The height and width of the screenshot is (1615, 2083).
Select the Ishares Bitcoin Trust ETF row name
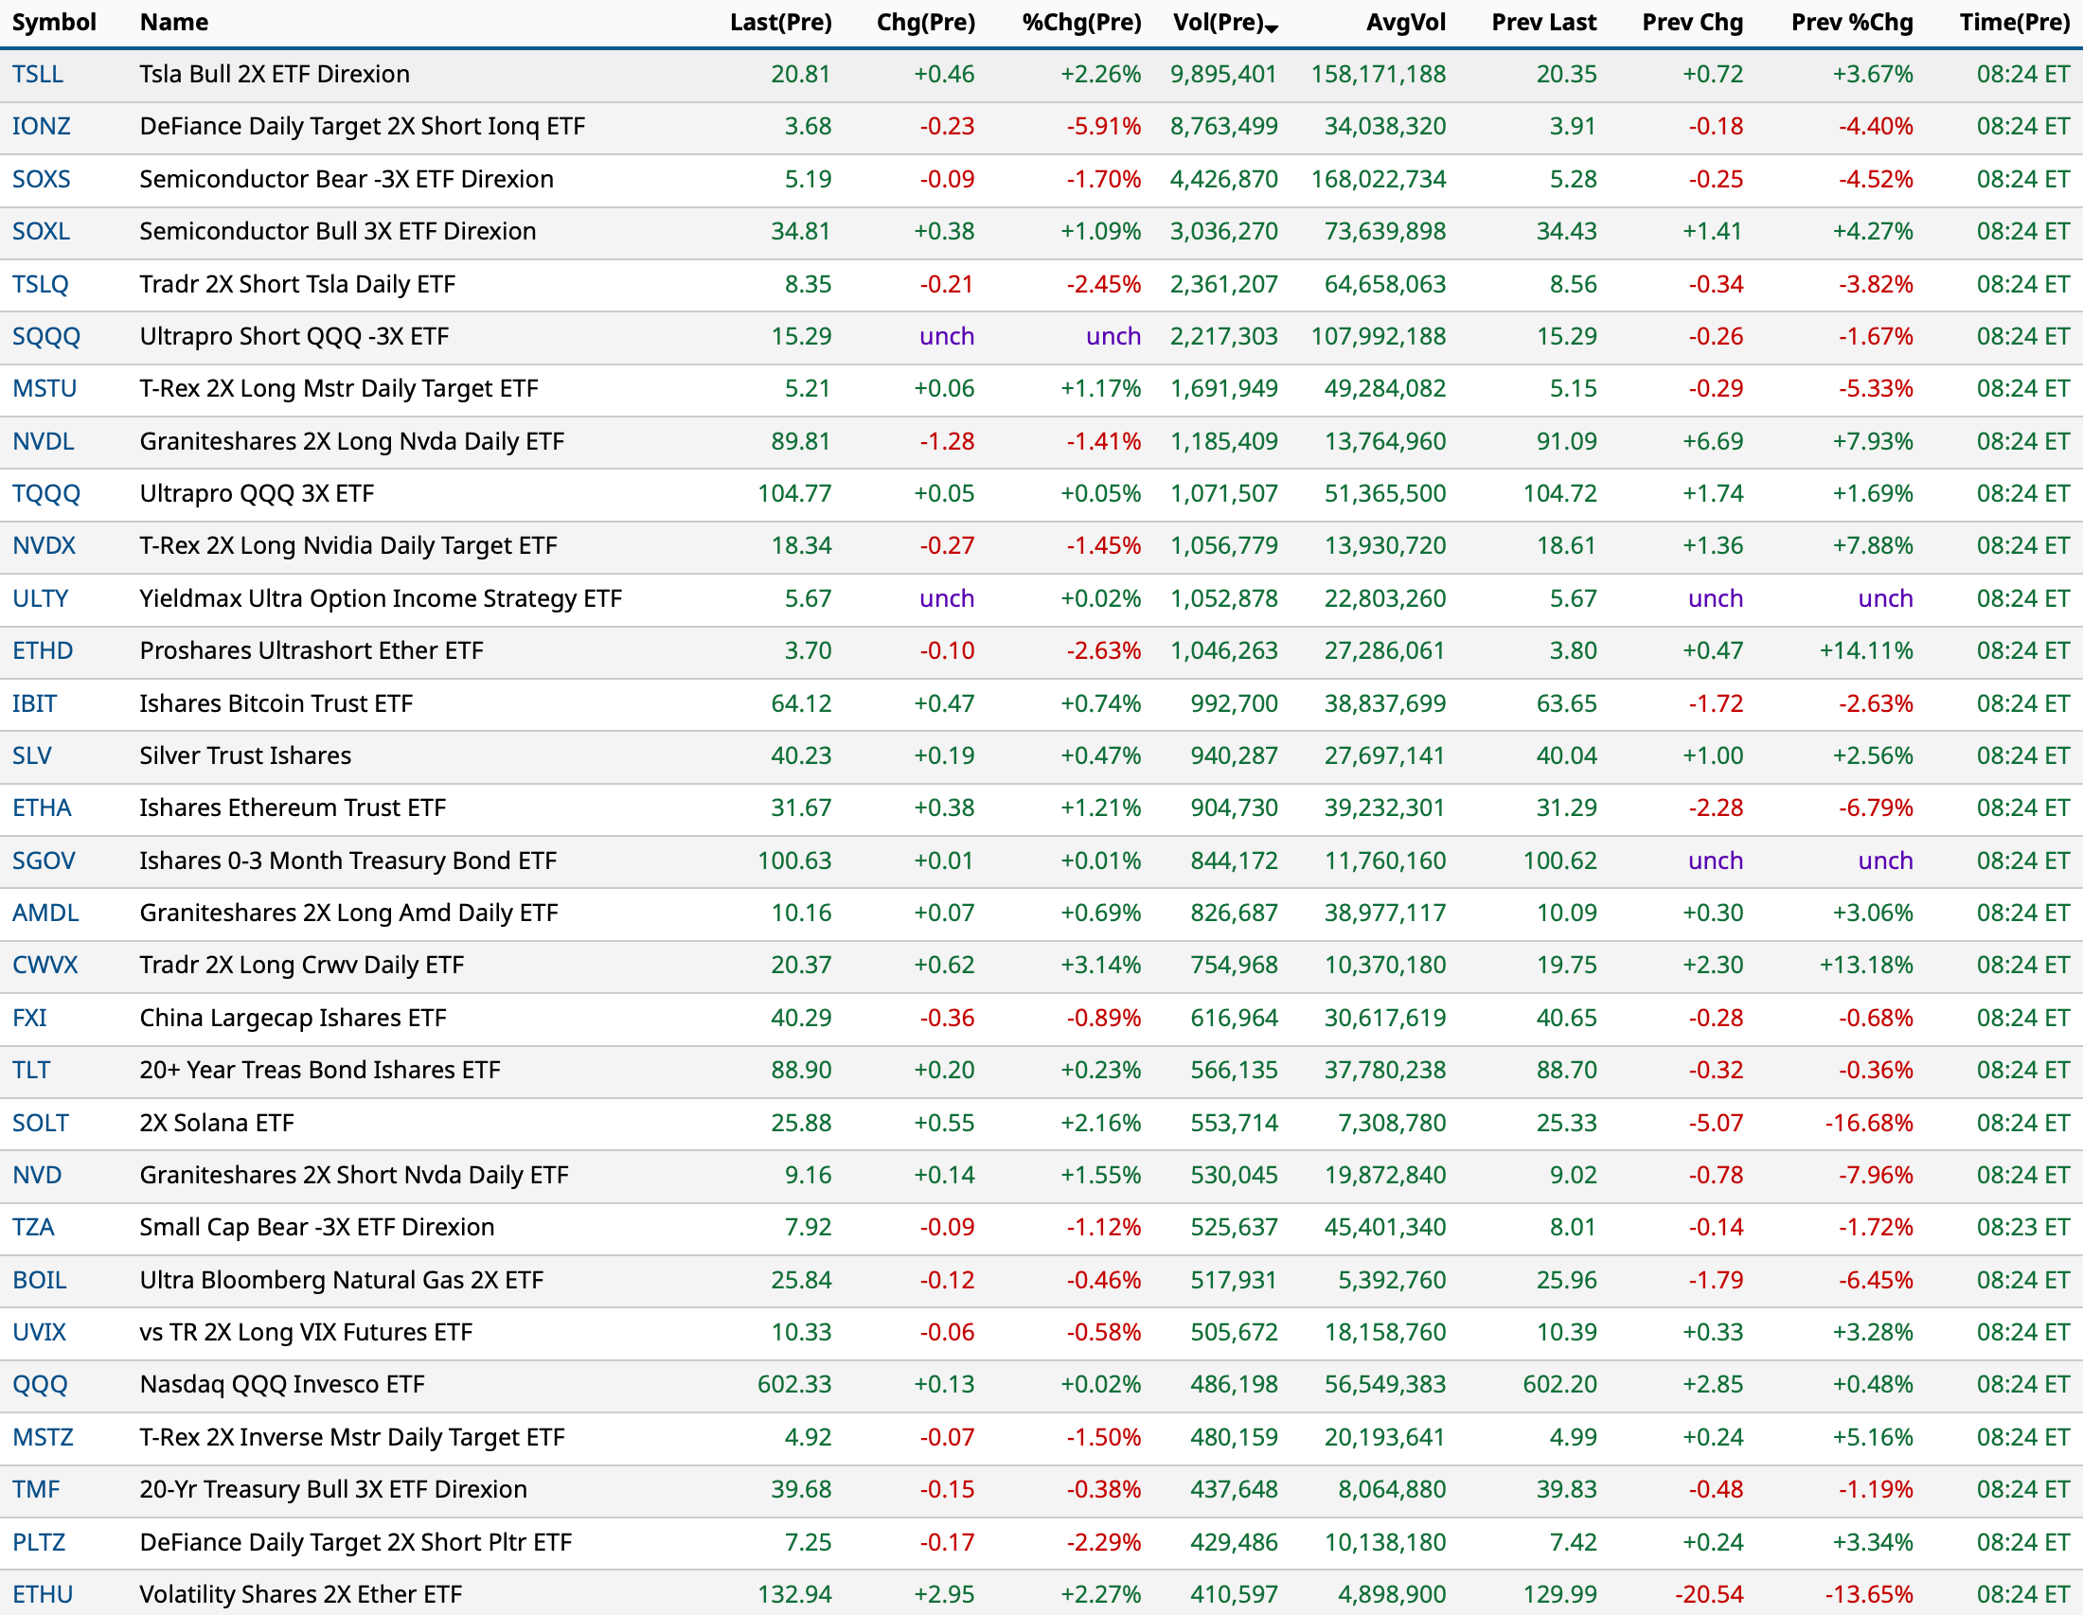pyautogui.click(x=276, y=703)
